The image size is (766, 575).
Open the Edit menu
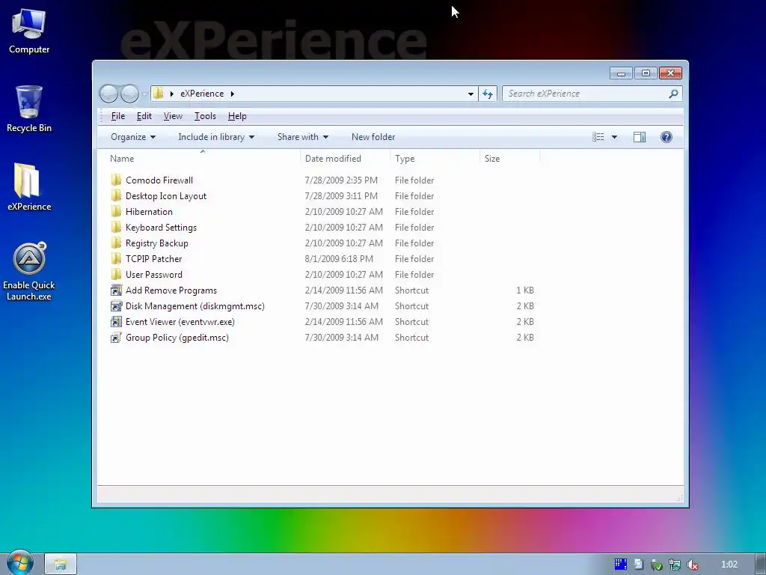click(144, 116)
